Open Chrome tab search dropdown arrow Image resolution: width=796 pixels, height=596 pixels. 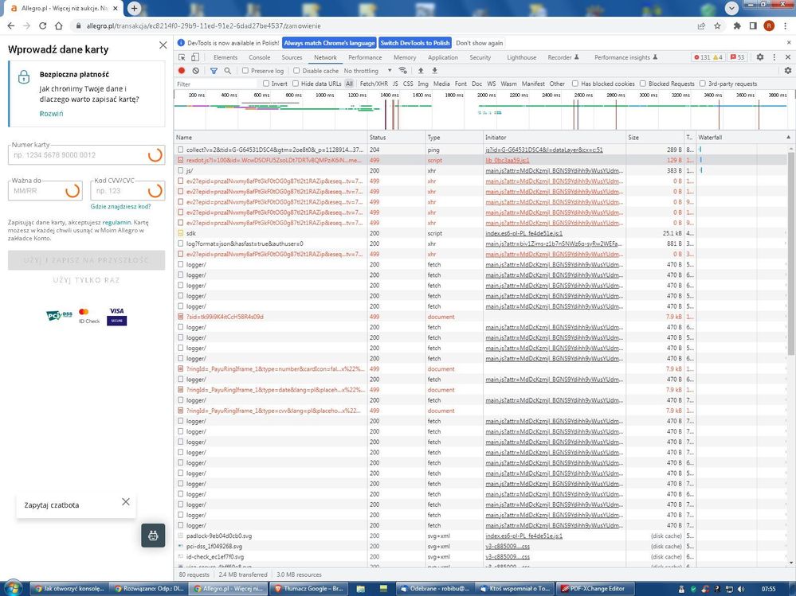[731, 8]
